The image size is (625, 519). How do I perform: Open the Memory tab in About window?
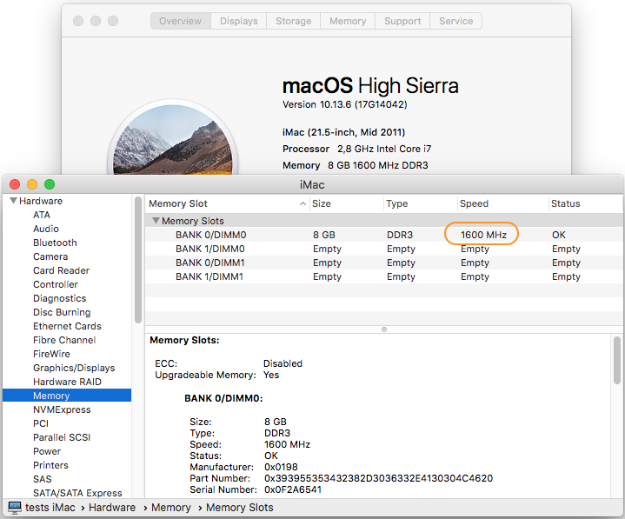(x=348, y=21)
